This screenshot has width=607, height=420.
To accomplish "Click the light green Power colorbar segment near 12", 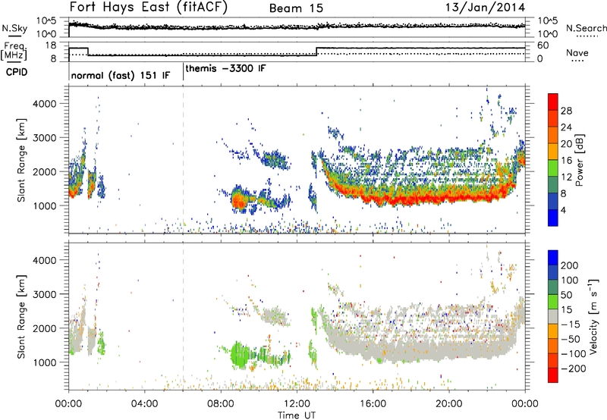I will [553, 168].
